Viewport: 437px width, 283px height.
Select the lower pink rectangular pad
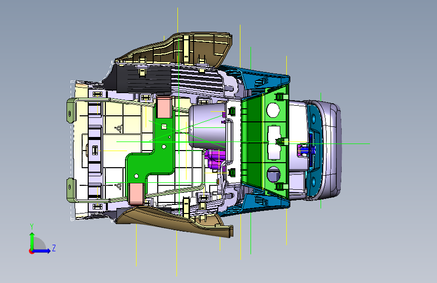pyautogui.click(x=137, y=193)
